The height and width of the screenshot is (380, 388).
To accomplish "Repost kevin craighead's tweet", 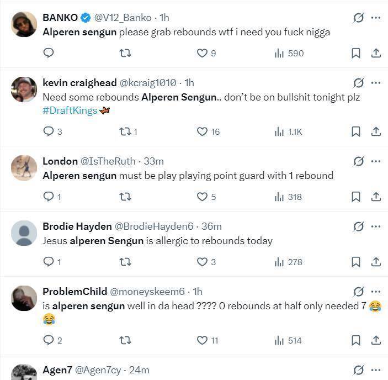I will pos(125,131).
